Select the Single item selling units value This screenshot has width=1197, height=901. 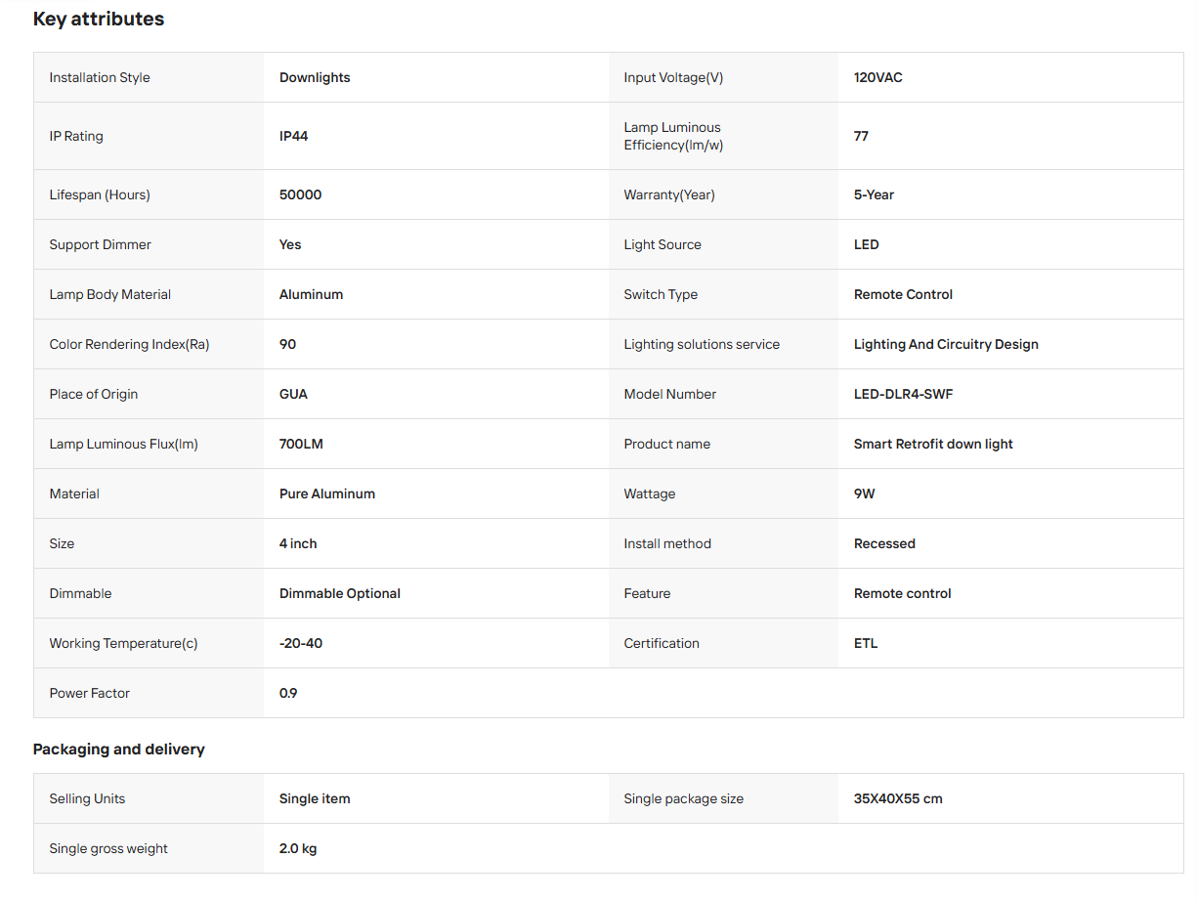(x=315, y=798)
